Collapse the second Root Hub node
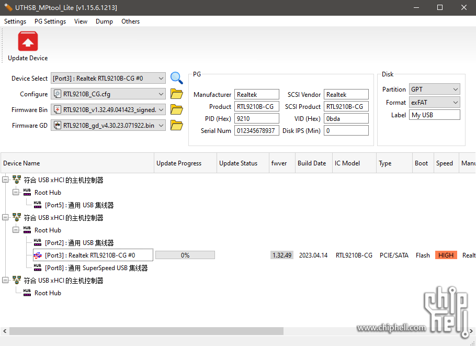Viewport: 476px width, 346px height. pyautogui.click(x=16, y=230)
